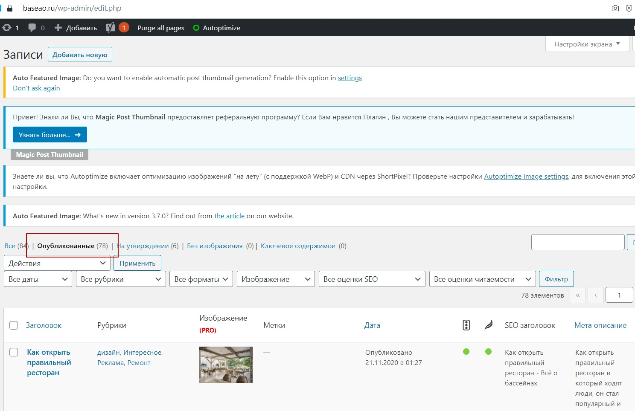Open the Все форматы dropdown

(201, 279)
